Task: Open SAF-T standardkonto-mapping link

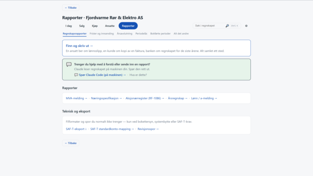Action: (112, 129)
